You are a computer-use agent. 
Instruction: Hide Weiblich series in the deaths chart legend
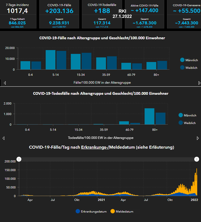pyautogui.click(x=187, y=123)
